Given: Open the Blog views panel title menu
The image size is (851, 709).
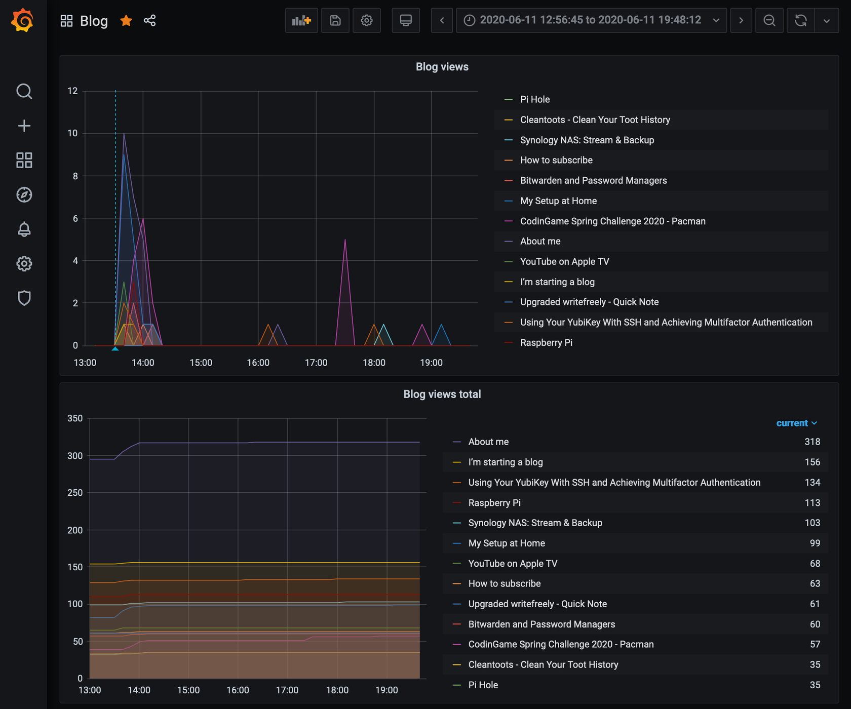Looking at the screenshot, I should pos(442,66).
